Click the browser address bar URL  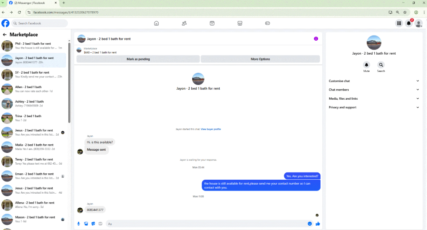[x=66, y=12]
